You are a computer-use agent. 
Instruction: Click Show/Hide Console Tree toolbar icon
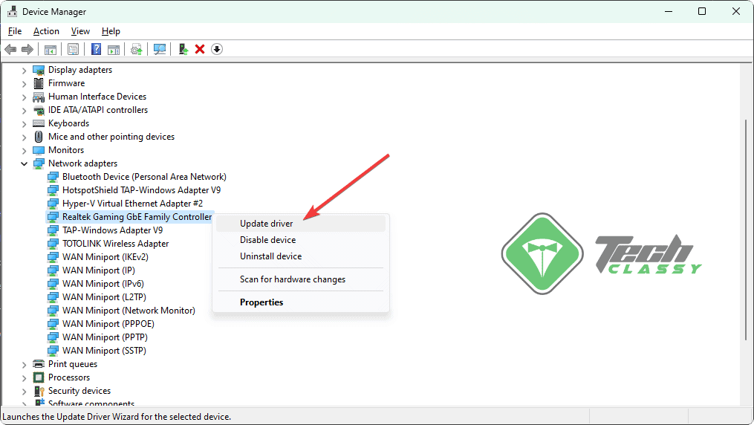coord(51,49)
